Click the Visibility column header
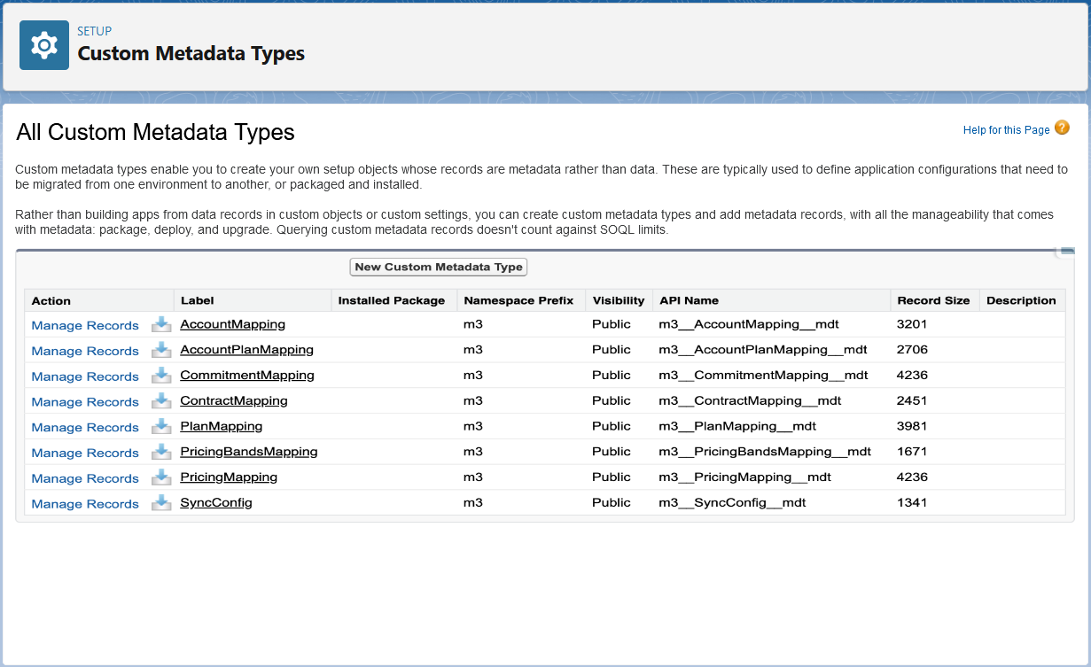 tap(619, 300)
